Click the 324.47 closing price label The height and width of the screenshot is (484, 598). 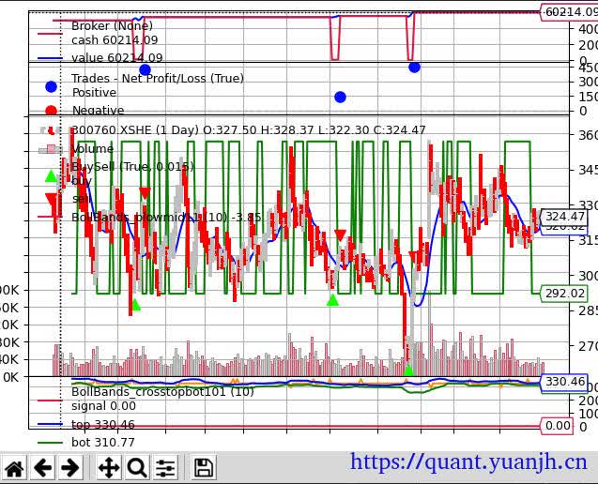(564, 217)
